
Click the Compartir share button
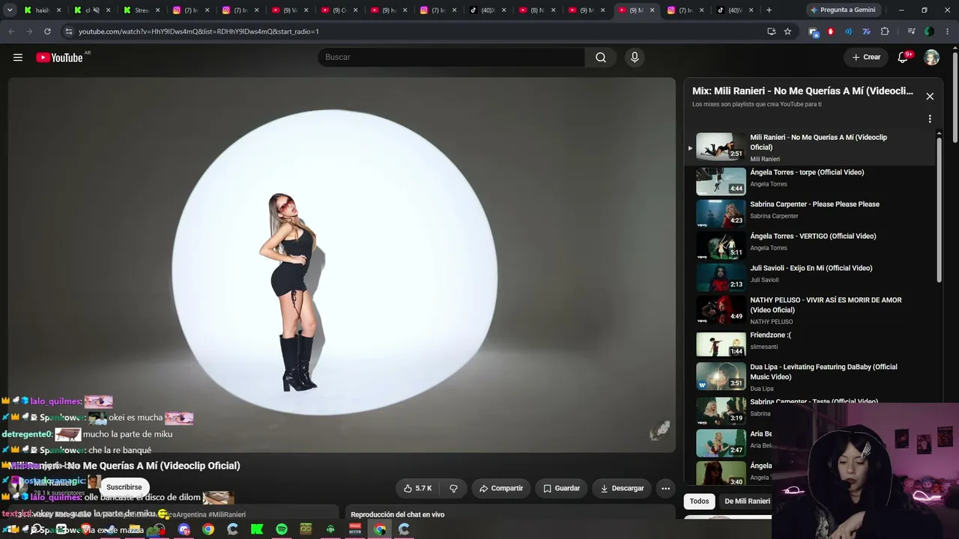point(501,488)
